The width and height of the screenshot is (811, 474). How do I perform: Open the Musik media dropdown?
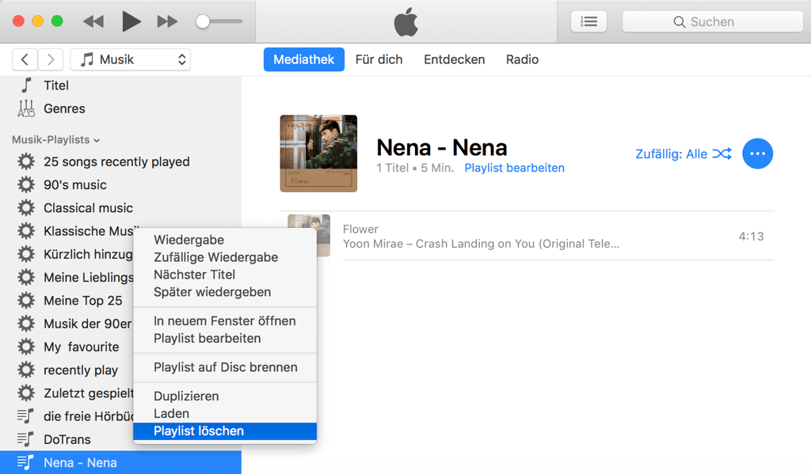[x=131, y=59]
